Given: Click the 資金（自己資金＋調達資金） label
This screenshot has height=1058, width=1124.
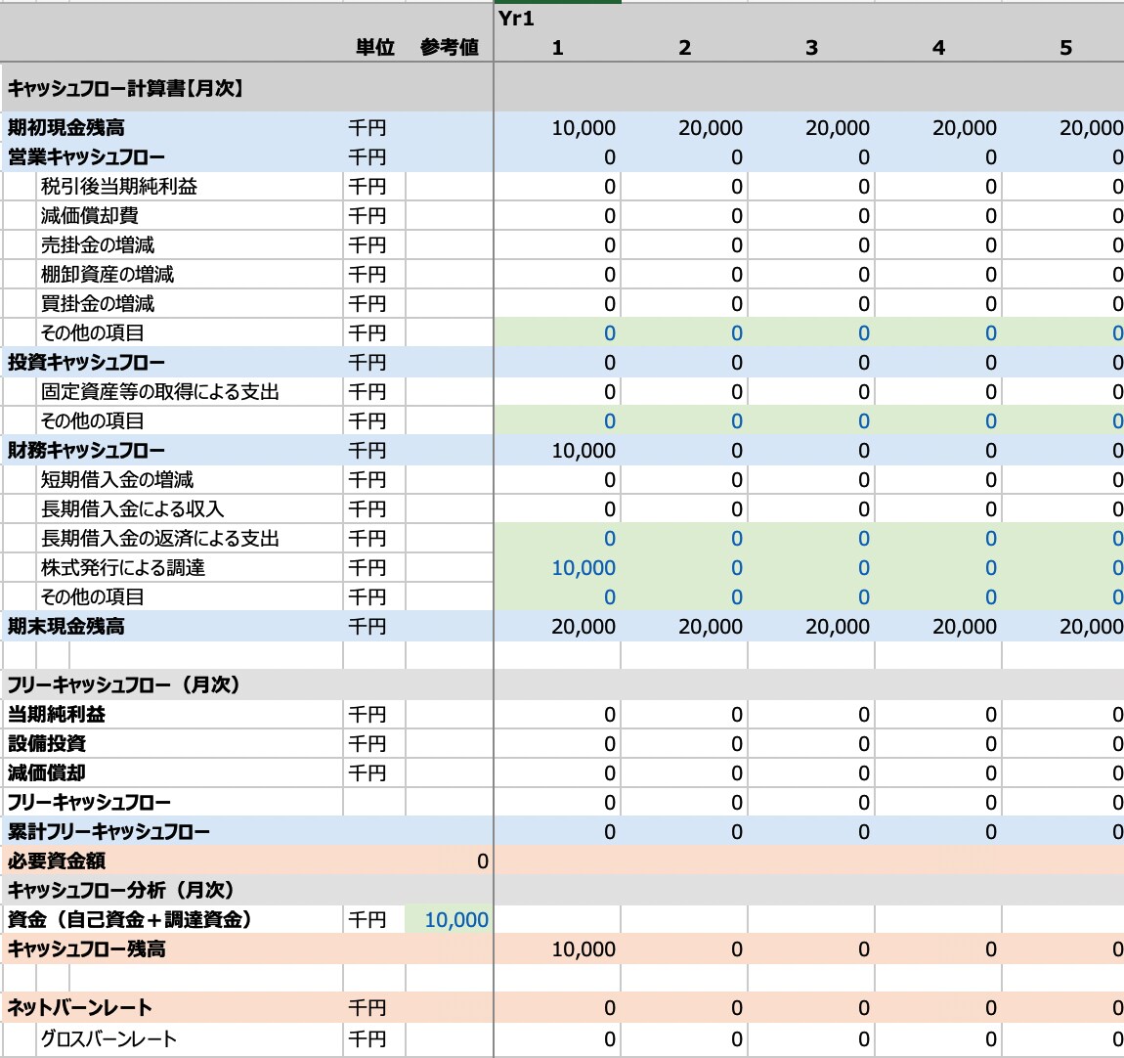Looking at the screenshot, I should pyautogui.click(x=130, y=919).
